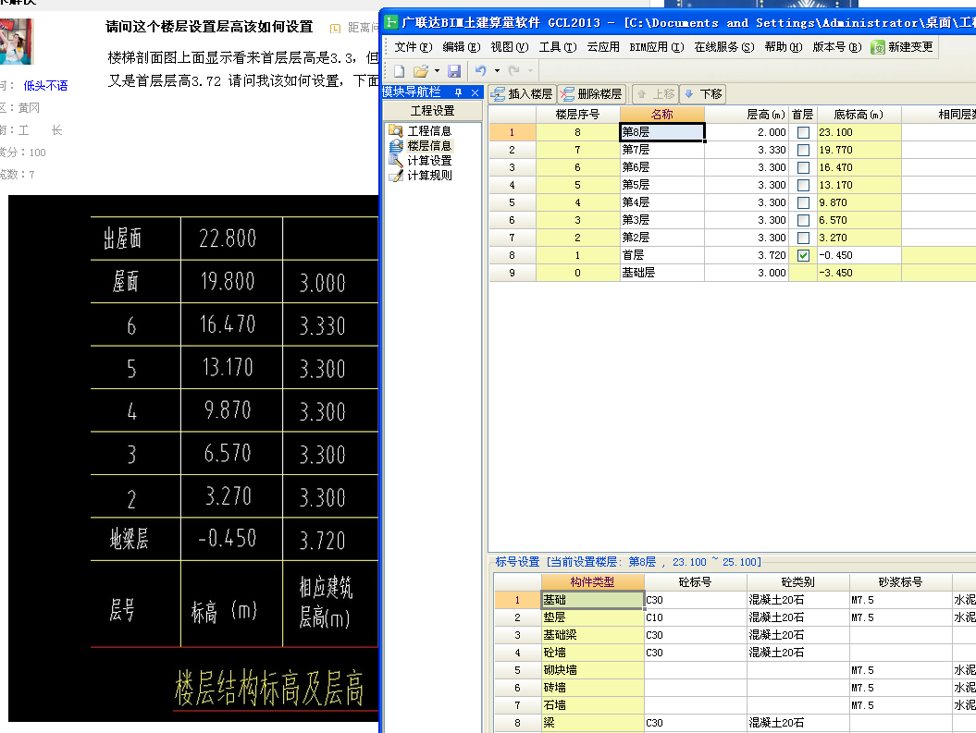Open the Redo history dropdown arrow

pyautogui.click(x=530, y=71)
